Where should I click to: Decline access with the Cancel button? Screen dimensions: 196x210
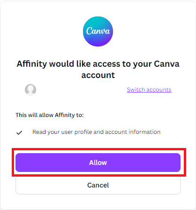coord(98,185)
